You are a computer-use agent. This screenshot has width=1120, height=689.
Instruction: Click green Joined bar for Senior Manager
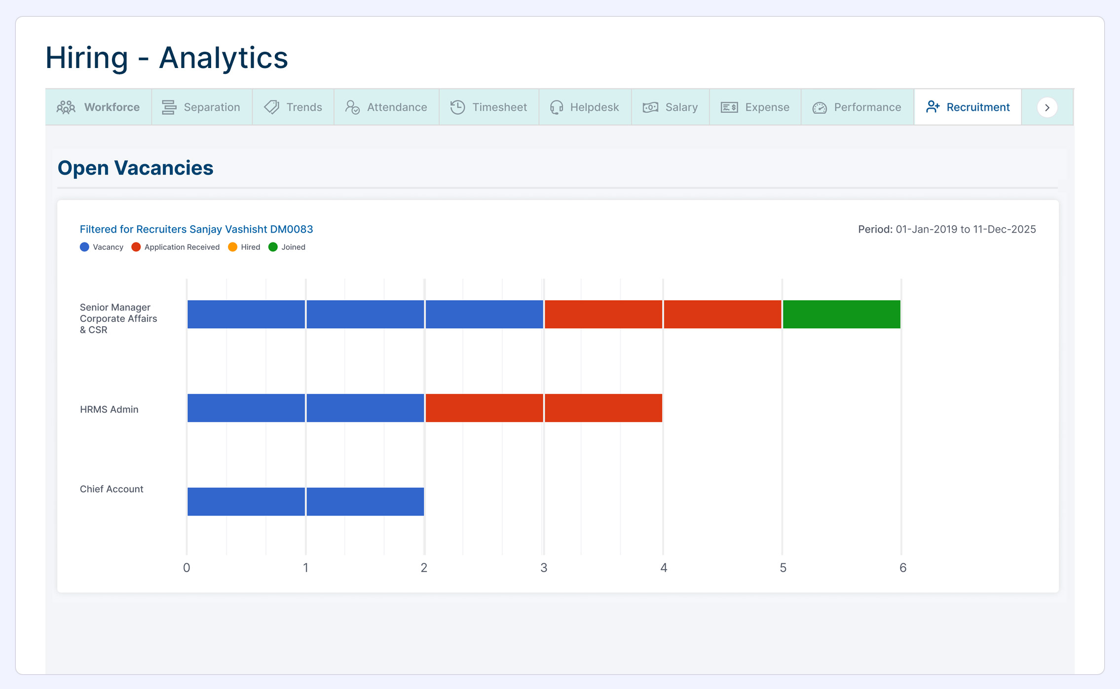pos(841,314)
